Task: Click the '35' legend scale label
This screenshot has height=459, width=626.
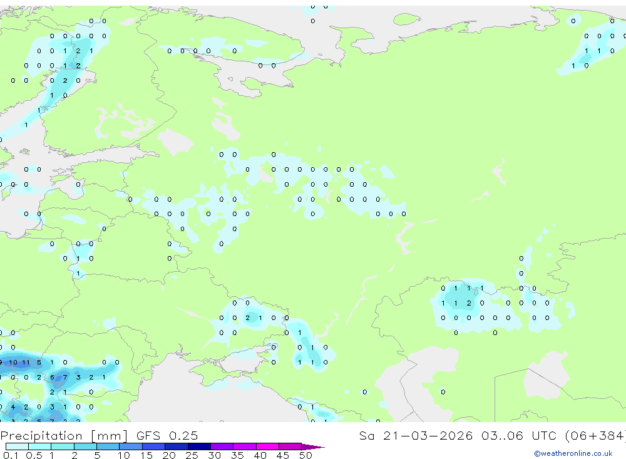Action: [x=237, y=455]
